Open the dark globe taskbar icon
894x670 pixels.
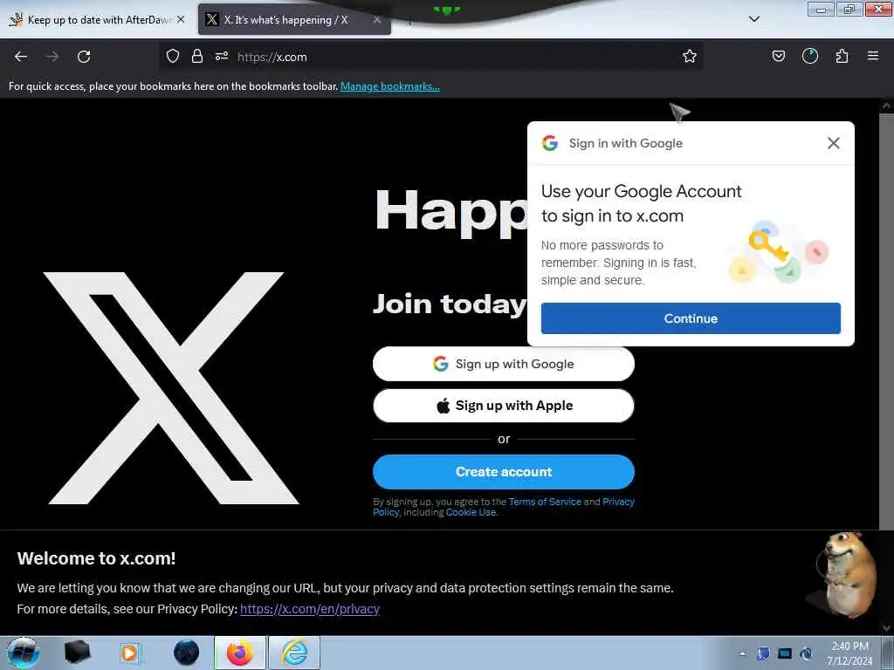(187, 653)
